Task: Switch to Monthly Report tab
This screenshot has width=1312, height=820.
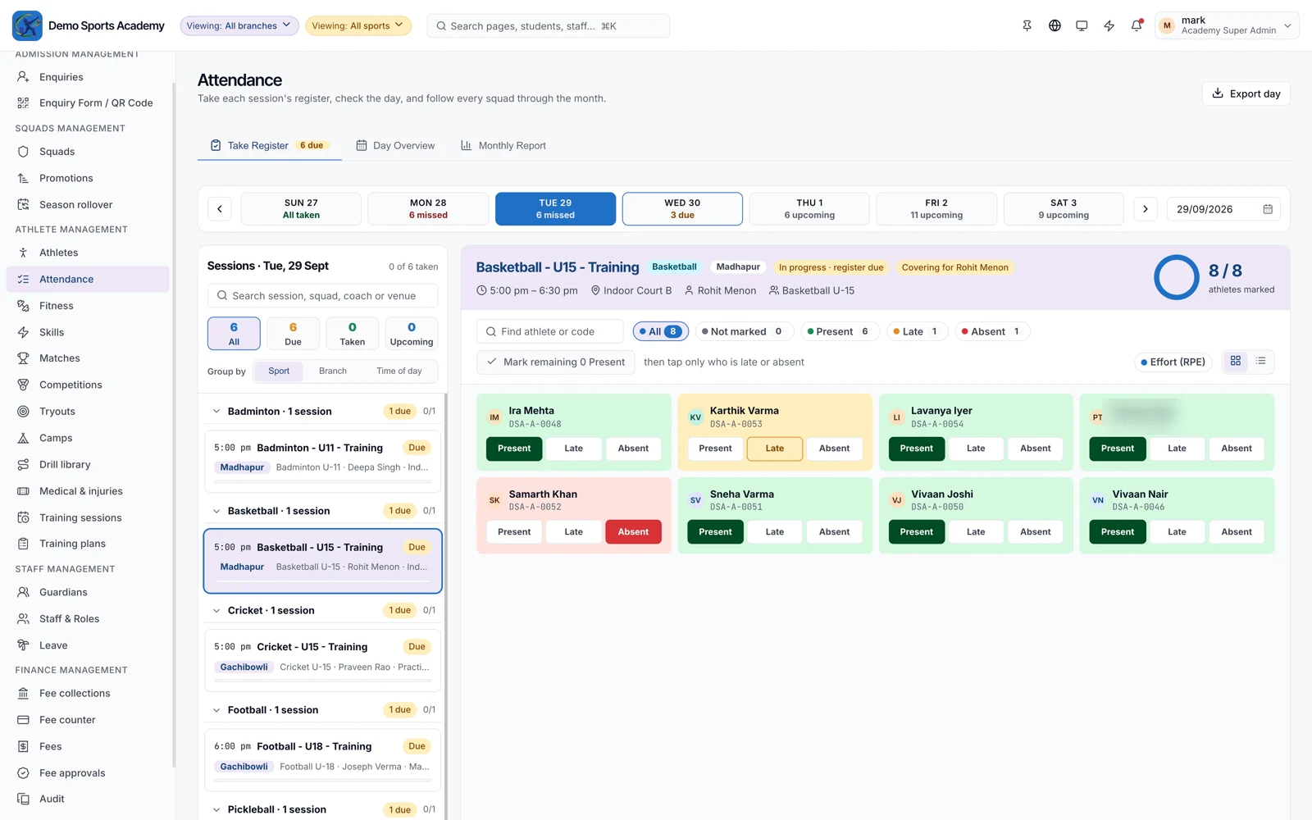Action: coord(503,145)
